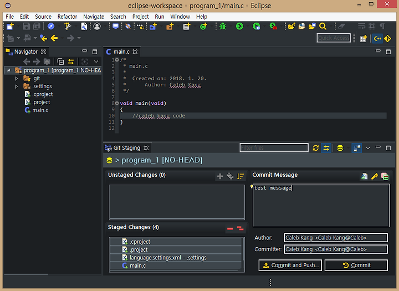Click the blue compass toolbar icon
The height and width of the screenshot is (291, 399).
coord(51,26)
